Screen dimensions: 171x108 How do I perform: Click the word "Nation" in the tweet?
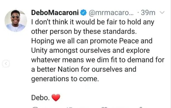[68, 69]
